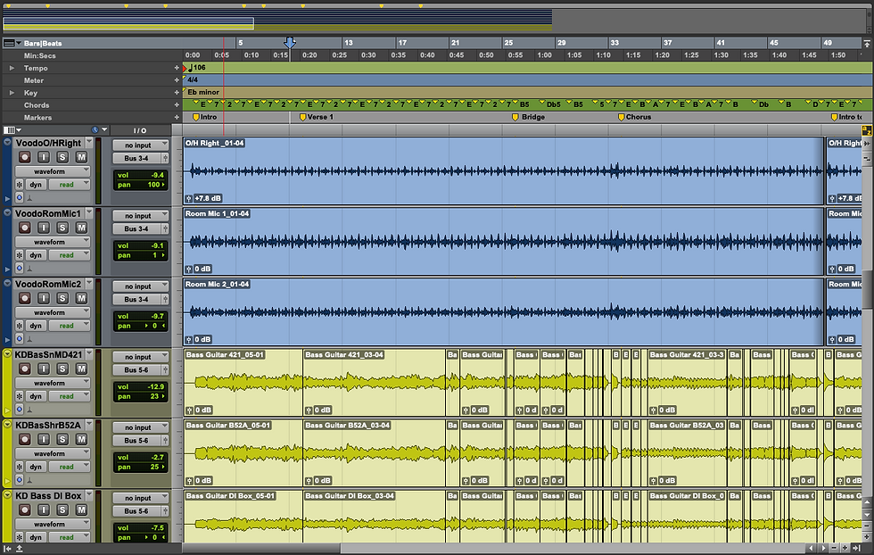874x555 pixels.
Task: Open the track name menu arrow for KDBasShrB52A
Action: (x=89, y=425)
